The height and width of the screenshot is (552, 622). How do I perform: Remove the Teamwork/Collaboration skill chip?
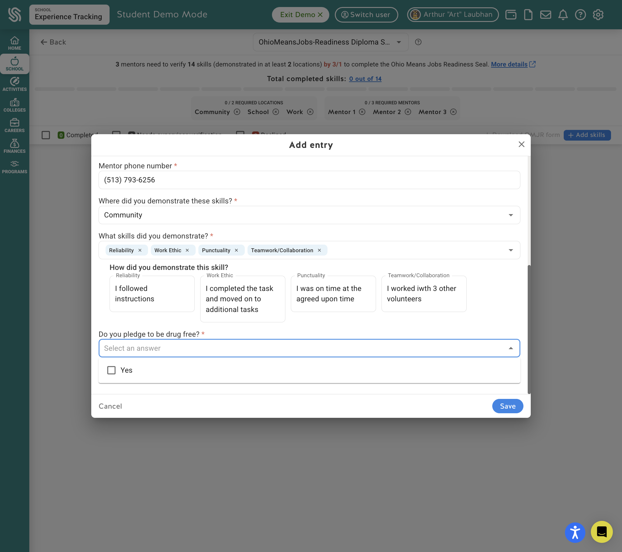(319, 250)
